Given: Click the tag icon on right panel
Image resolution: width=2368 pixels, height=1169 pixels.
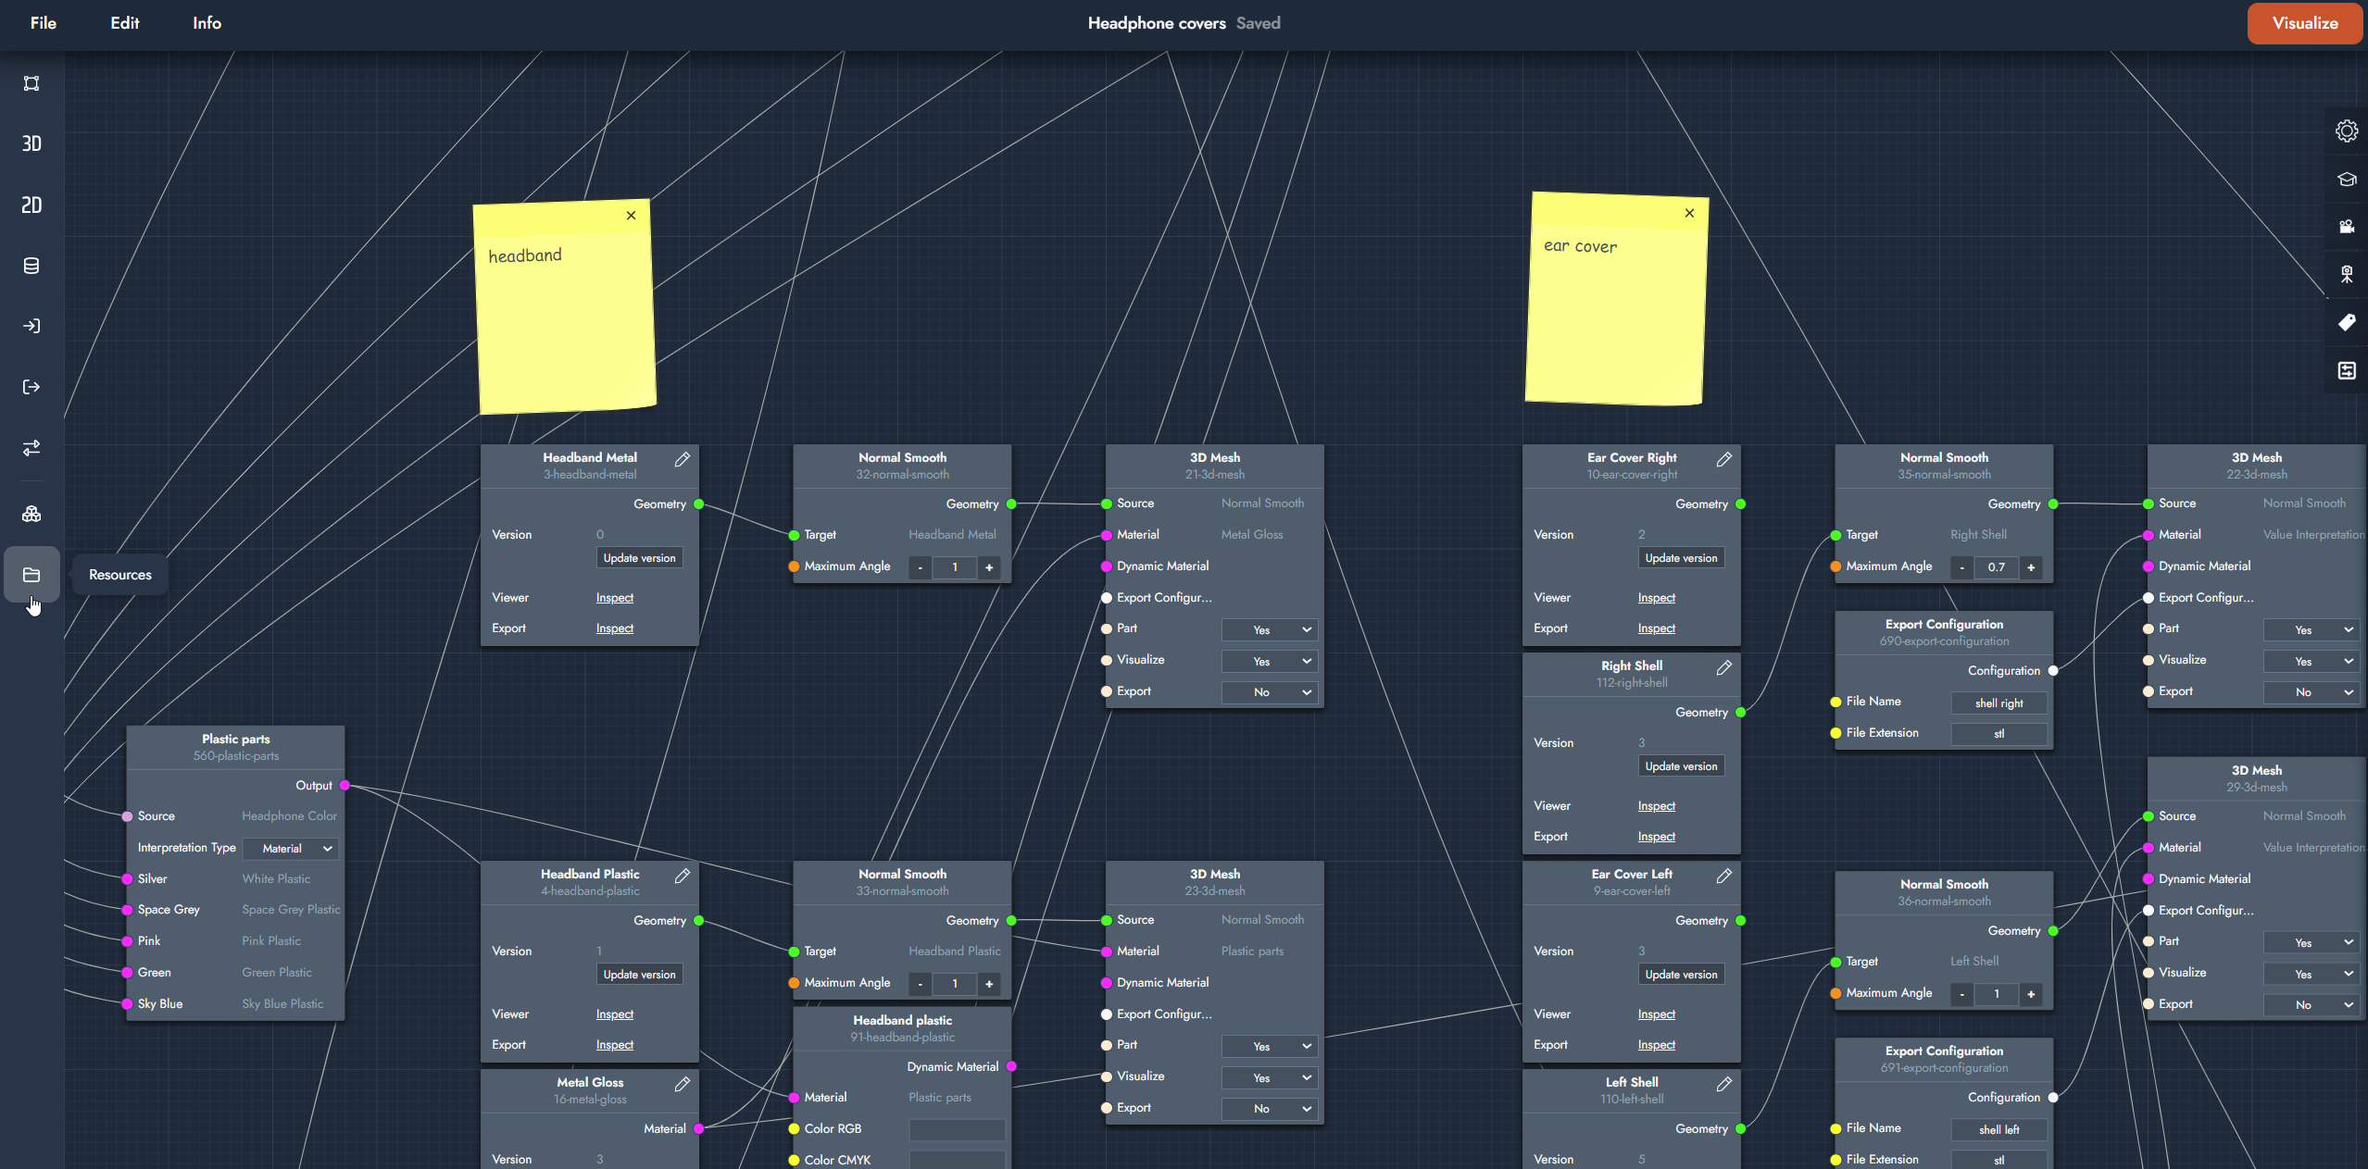Looking at the screenshot, I should [2346, 323].
